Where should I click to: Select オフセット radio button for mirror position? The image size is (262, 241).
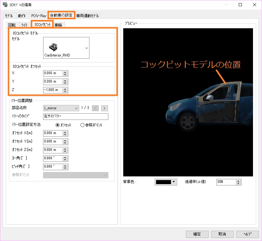coord(57,125)
